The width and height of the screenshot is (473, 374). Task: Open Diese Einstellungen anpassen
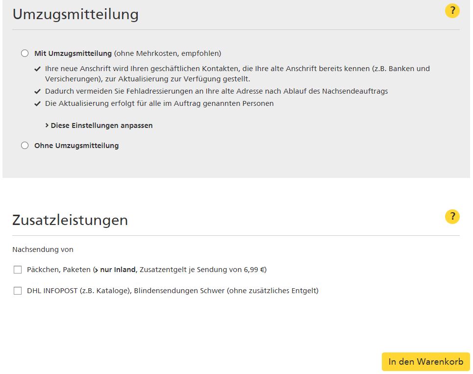point(100,125)
